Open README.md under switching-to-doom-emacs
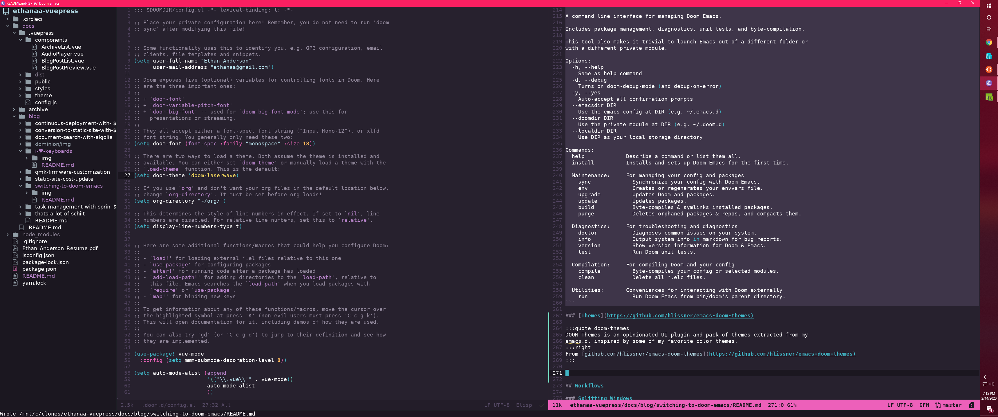Viewport: 998px width, 417px height. (x=58, y=200)
